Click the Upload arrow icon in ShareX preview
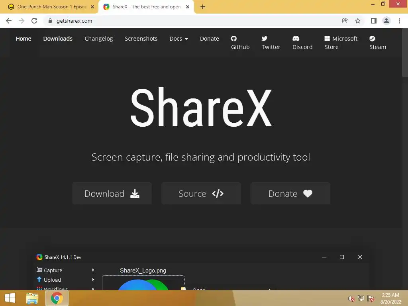The width and height of the screenshot is (408, 306). click(x=39, y=279)
